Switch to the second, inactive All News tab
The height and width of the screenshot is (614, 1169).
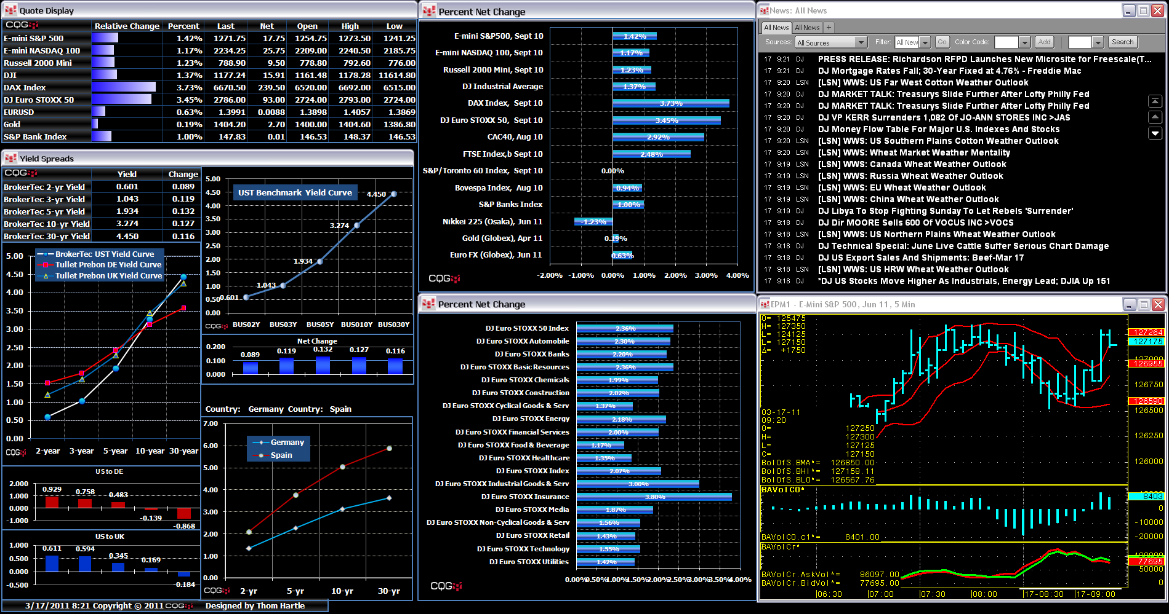[x=807, y=28]
